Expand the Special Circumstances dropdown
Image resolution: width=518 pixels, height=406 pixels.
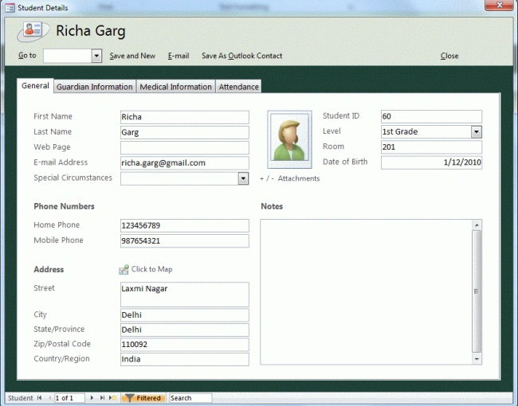point(243,178)
